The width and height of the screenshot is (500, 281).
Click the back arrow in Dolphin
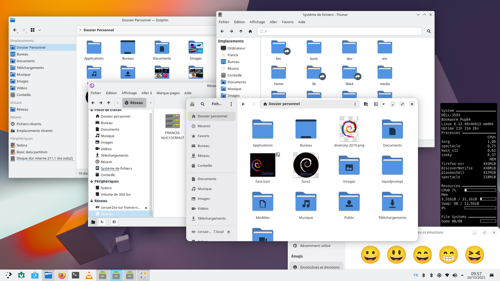coord(15,30)
